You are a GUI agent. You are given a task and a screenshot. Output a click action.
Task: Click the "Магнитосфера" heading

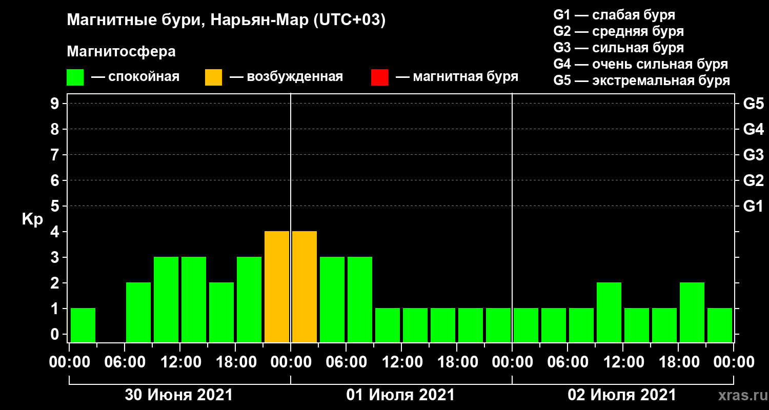(121, 52)
